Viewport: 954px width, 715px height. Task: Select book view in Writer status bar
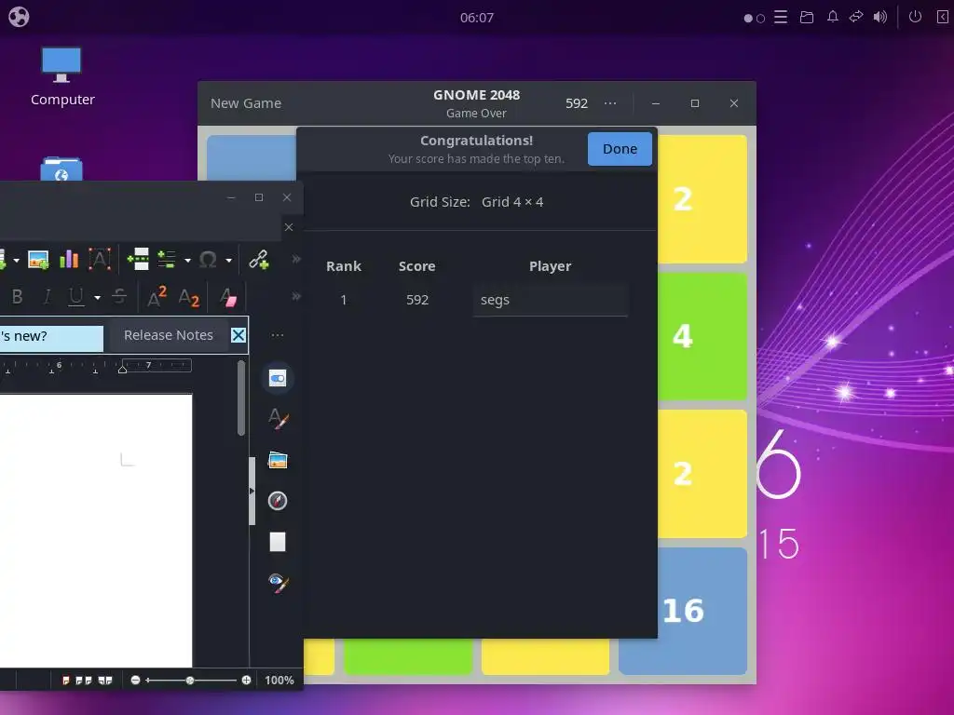point(105,681)
